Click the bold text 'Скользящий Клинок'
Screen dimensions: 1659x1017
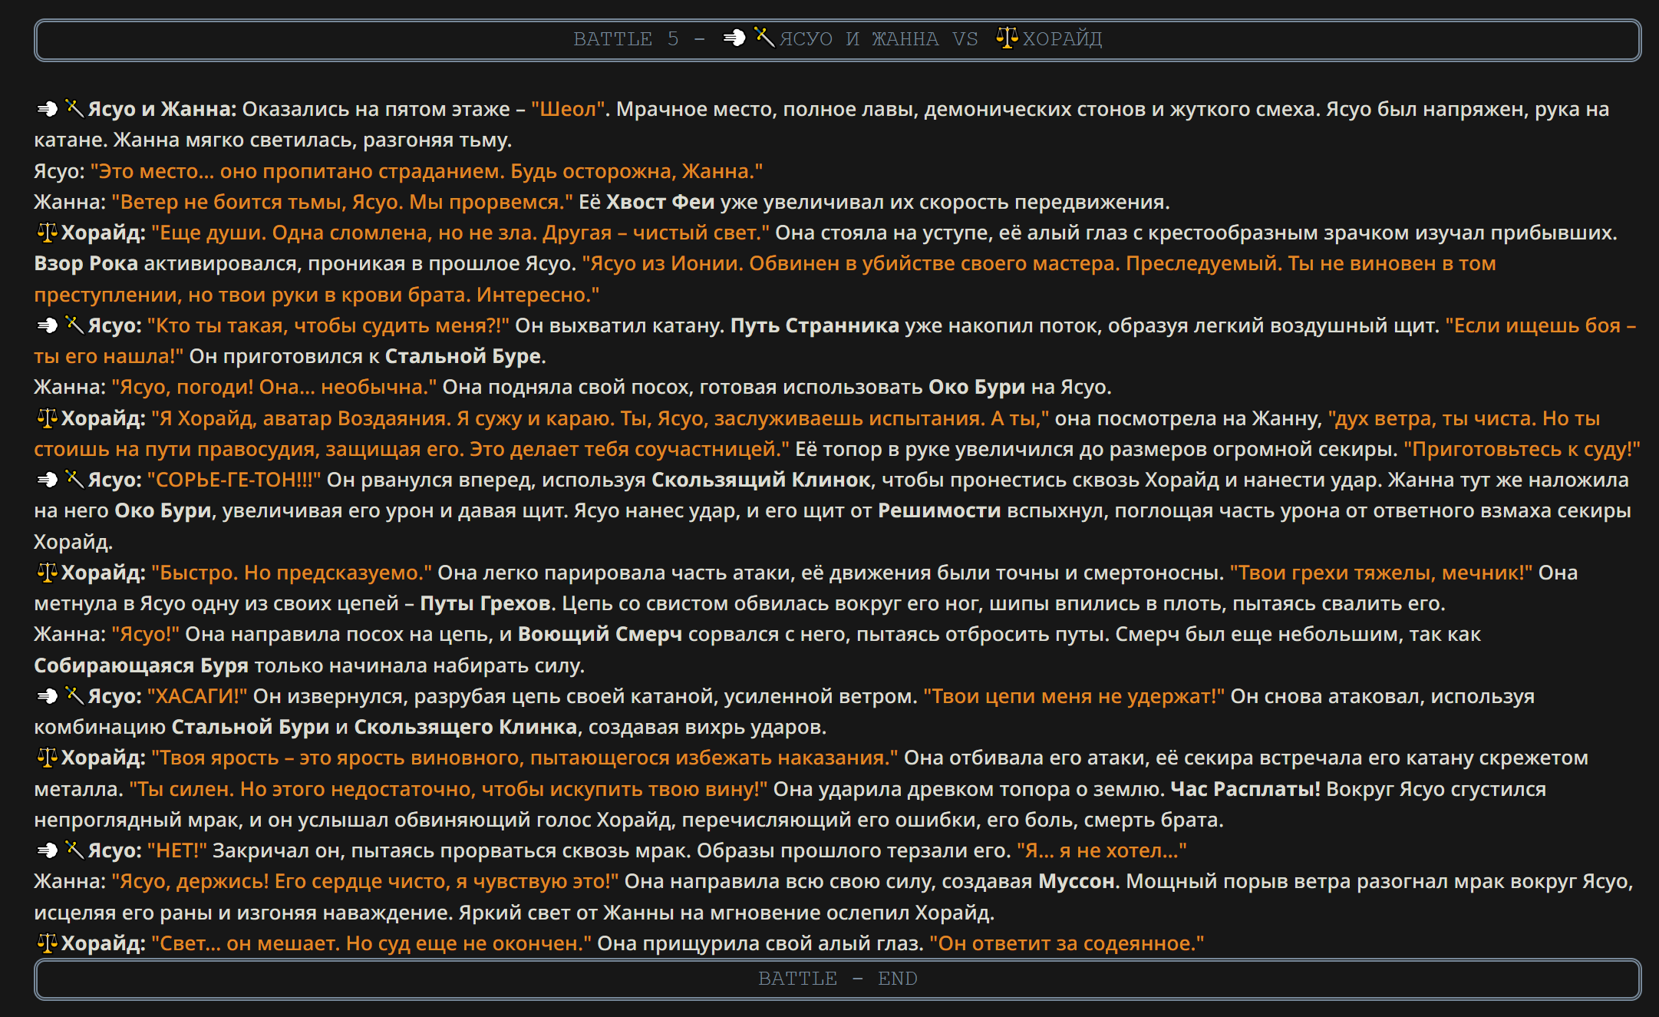pyautogui.click(x=760, y=480)
